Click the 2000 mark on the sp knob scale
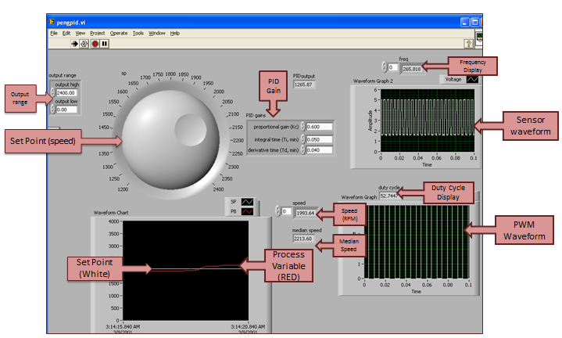The height and width of the screenshot is (338, 562). coord(219,92)
